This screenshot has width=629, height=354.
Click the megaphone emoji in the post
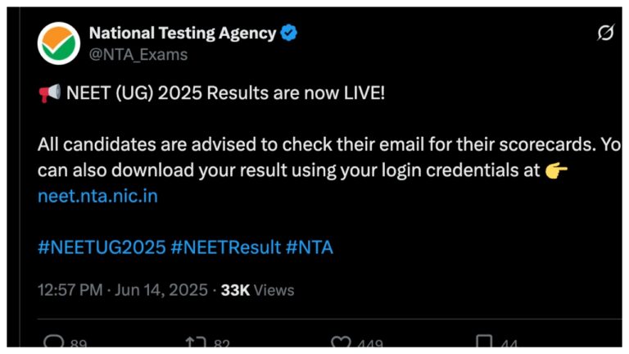[x=49, y=93]
